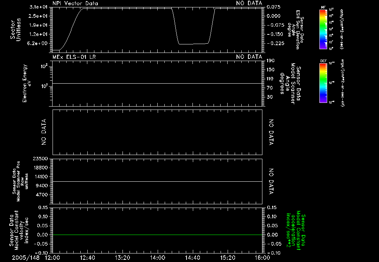This screenshot has height=262, width=379.
Task: Click the NF rainbow color bar
Action: coord(323,29)
